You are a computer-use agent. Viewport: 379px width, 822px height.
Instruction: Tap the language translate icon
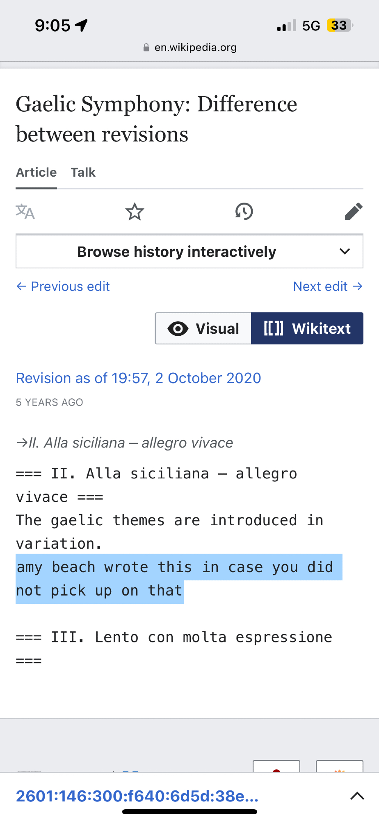tap(25, 212)
